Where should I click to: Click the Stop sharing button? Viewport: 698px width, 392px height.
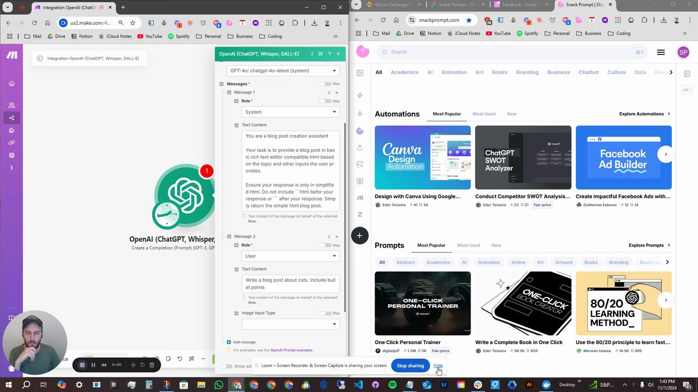410,366
